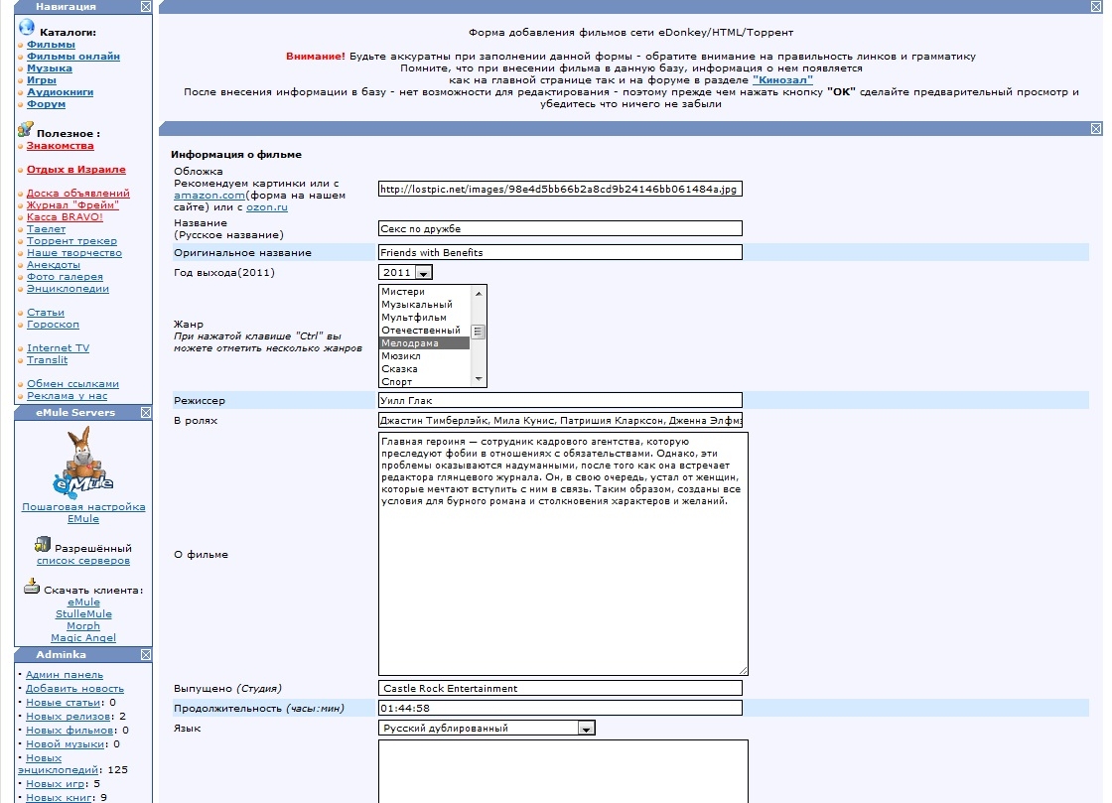Click the duration field 01:44:58

tap(560, 708)
